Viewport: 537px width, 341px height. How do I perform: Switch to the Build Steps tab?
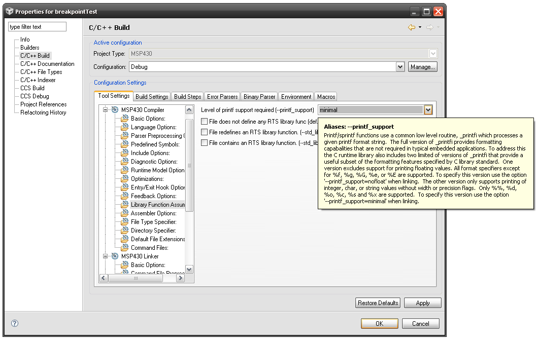click(187, 97)
